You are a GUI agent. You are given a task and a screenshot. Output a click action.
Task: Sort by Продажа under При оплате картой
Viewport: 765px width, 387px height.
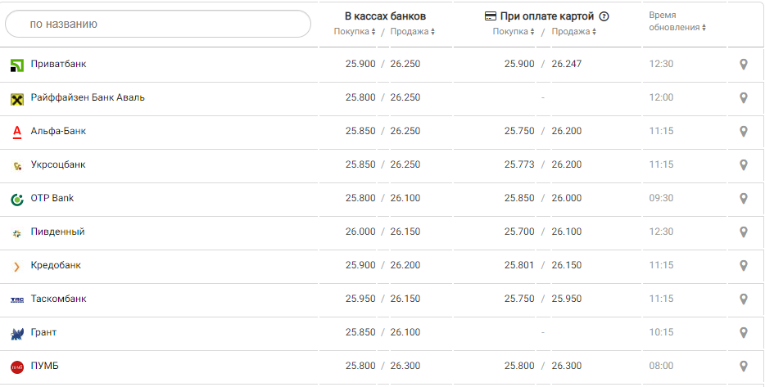click(x=573, y=32)
